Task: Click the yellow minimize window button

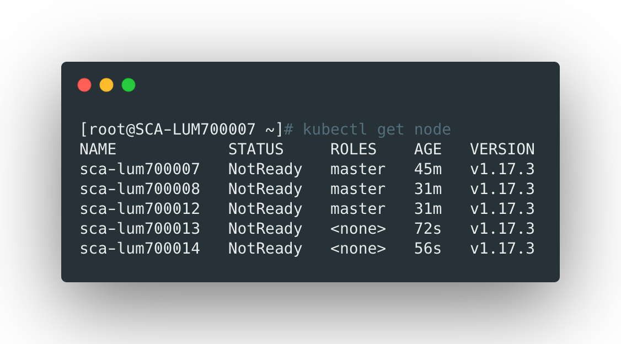Action: 106,85
